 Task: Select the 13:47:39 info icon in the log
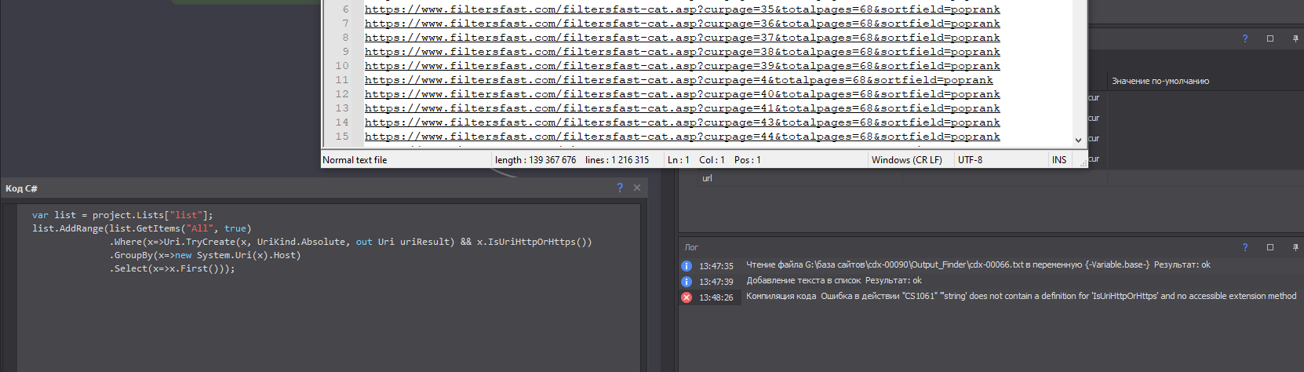(x=687, y=282)
